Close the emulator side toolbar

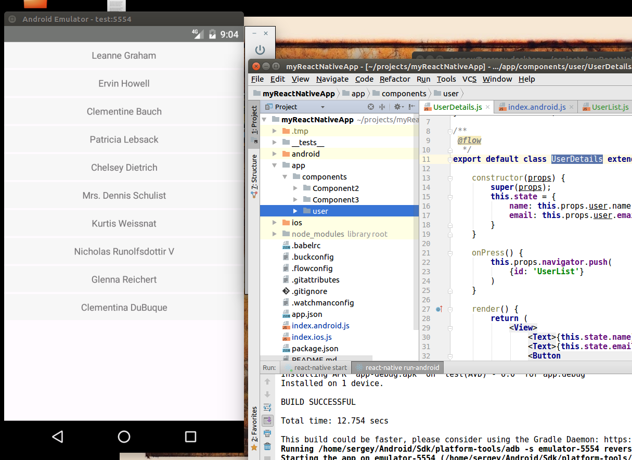(266, 33)
